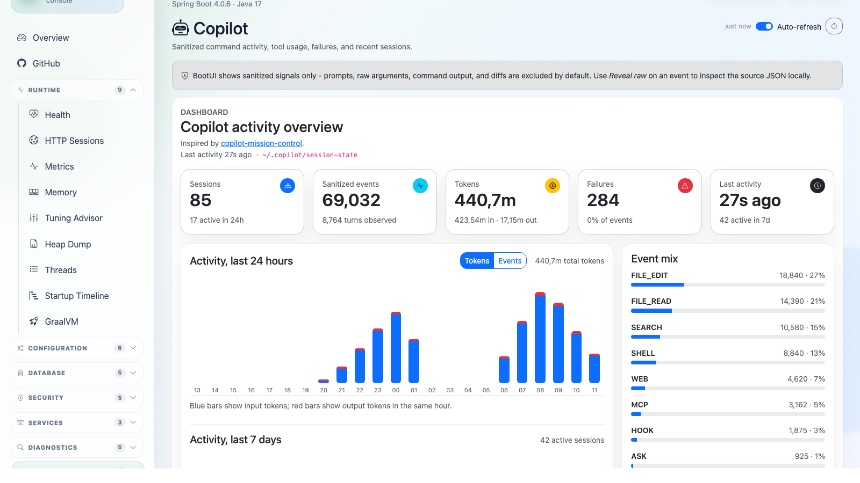Expand the Security section chevron

click(x=133, y=398)
